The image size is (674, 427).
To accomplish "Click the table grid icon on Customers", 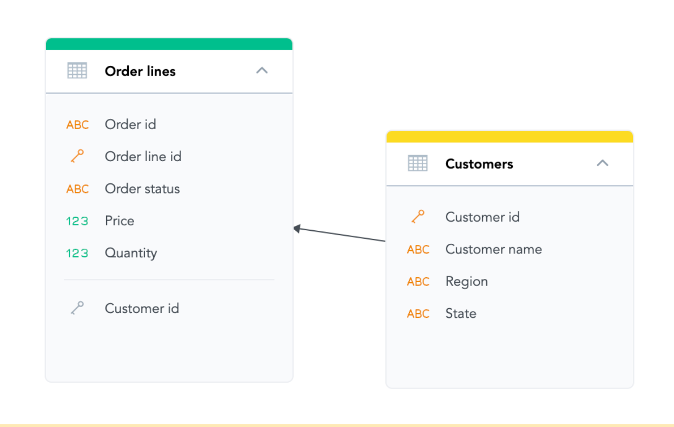I will [x=418, y=163].
